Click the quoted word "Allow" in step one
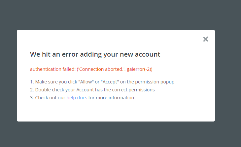The height and width of the screenshot is (147, 241). (86, 82)
